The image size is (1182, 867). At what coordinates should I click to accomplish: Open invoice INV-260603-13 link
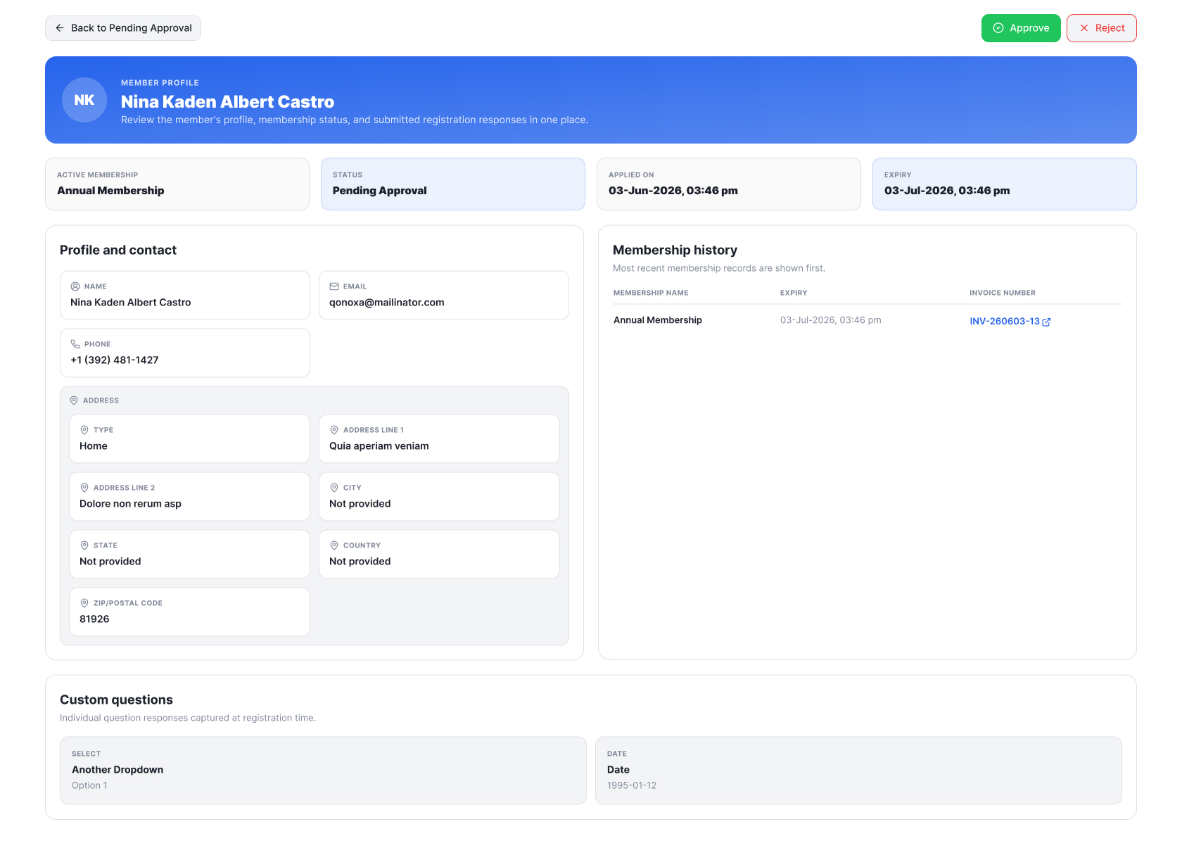1005,321
